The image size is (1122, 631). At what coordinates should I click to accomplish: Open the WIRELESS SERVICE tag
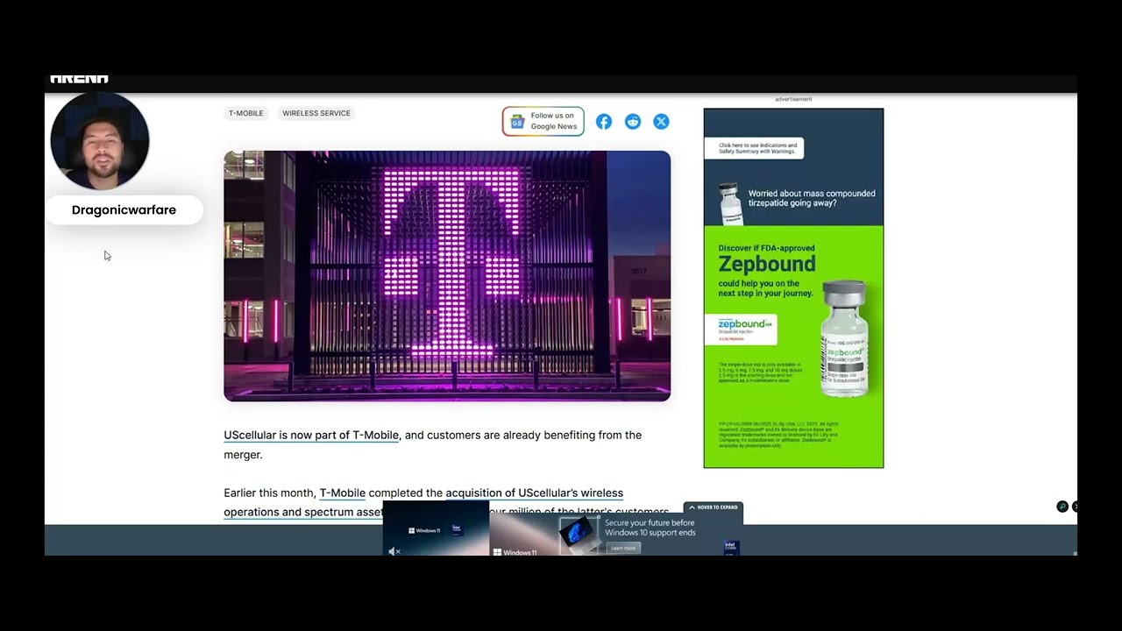click(x=316, y=113)
